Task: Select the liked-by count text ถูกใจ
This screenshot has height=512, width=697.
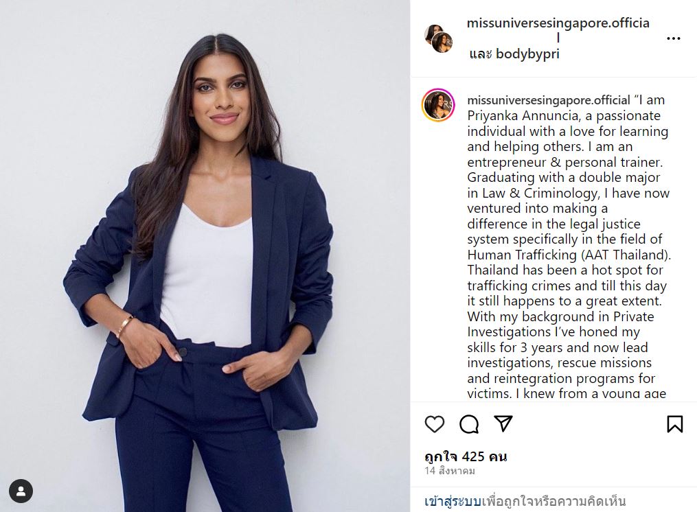Action: [442, 456]
